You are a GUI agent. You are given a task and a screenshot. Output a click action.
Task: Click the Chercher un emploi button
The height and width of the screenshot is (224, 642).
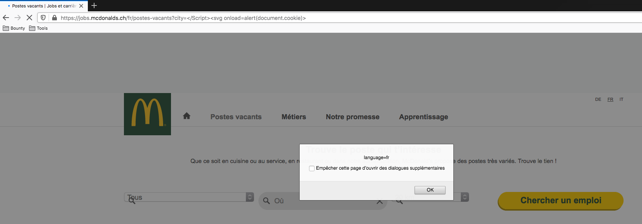561,201
